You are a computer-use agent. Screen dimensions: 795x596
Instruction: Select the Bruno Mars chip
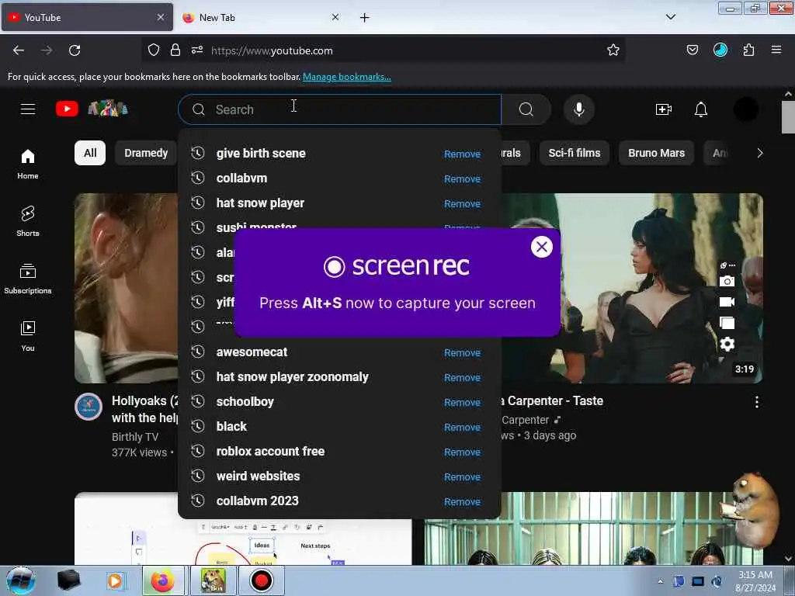[657, 153]
